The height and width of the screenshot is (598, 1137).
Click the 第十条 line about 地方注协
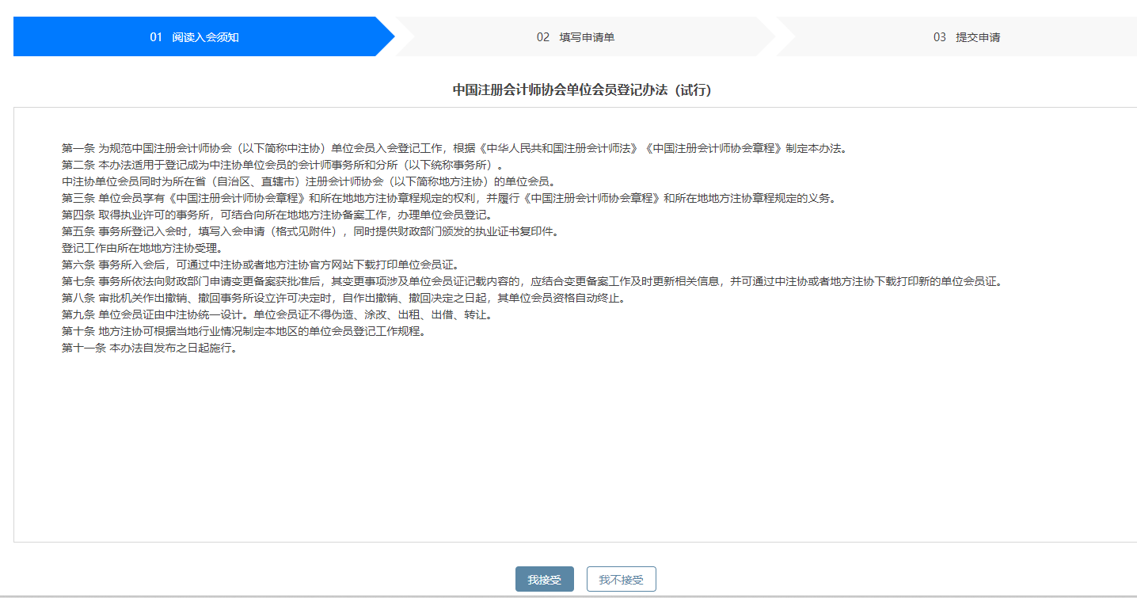pos(244,331)
